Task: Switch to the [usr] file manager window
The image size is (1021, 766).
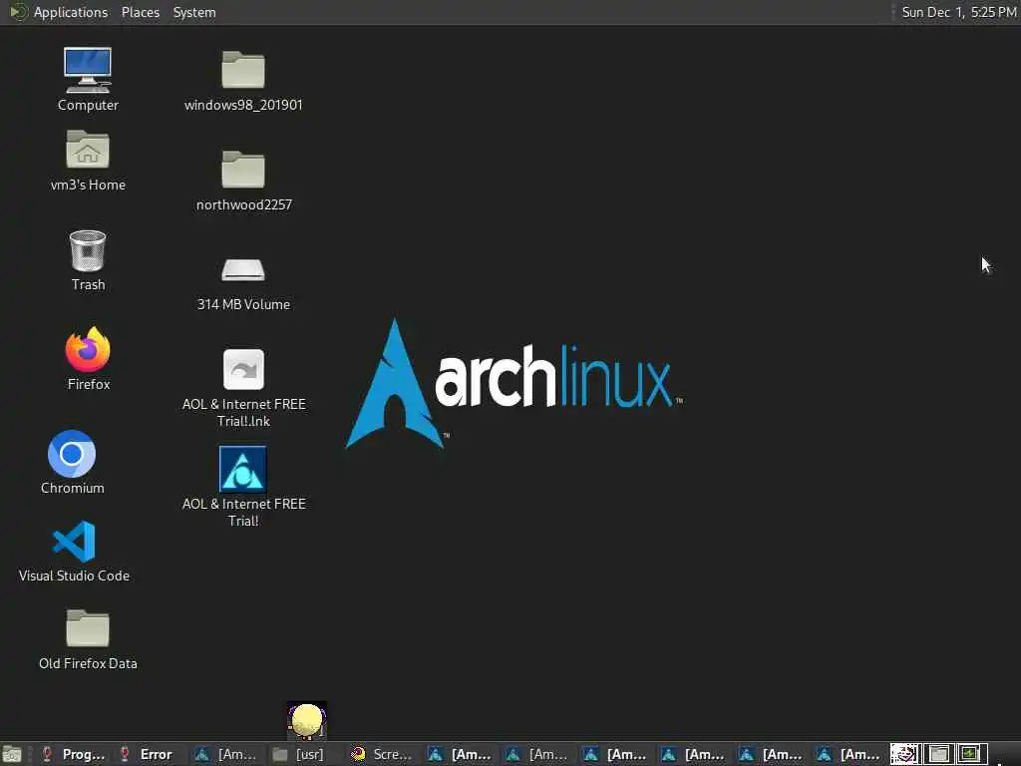Action: pos(305,754)
